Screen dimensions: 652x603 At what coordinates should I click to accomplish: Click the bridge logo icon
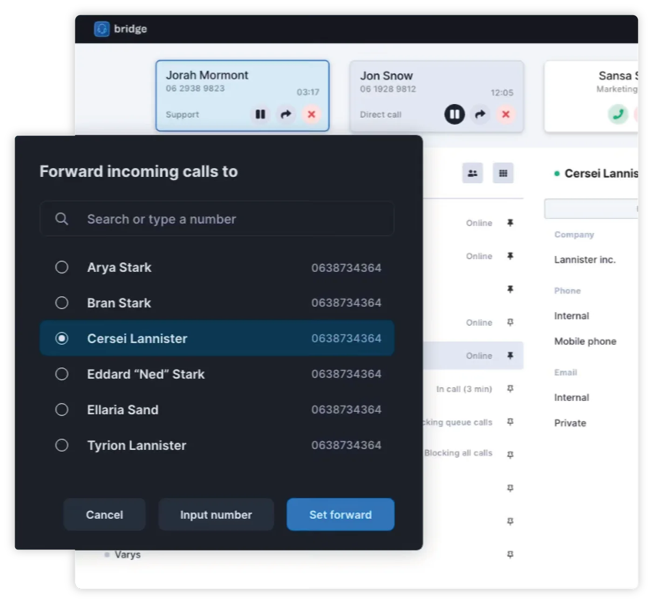(102, 29)
